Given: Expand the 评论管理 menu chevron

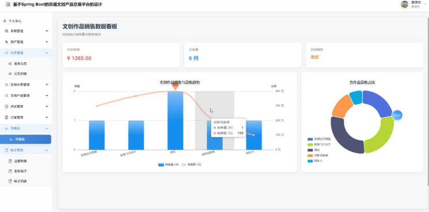Looking at the screenshot, I should click(x=47, y=106).
